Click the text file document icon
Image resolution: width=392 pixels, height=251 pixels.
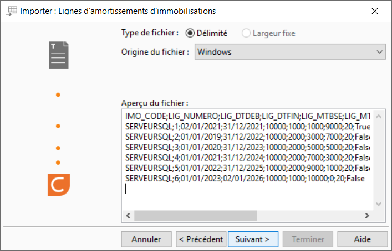[59, 55]
